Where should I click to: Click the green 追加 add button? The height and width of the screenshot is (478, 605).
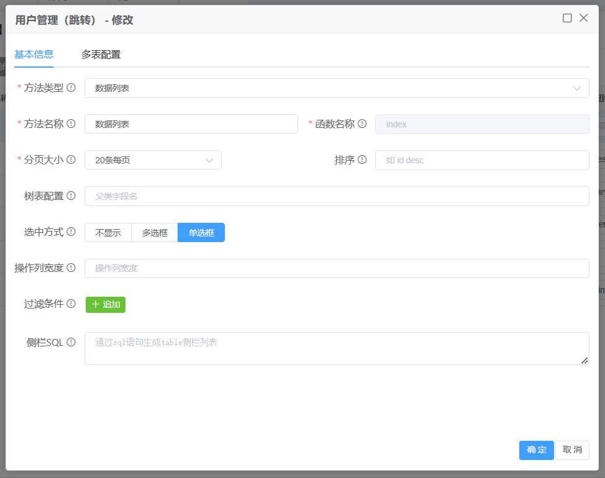click(x=106, y=304)
